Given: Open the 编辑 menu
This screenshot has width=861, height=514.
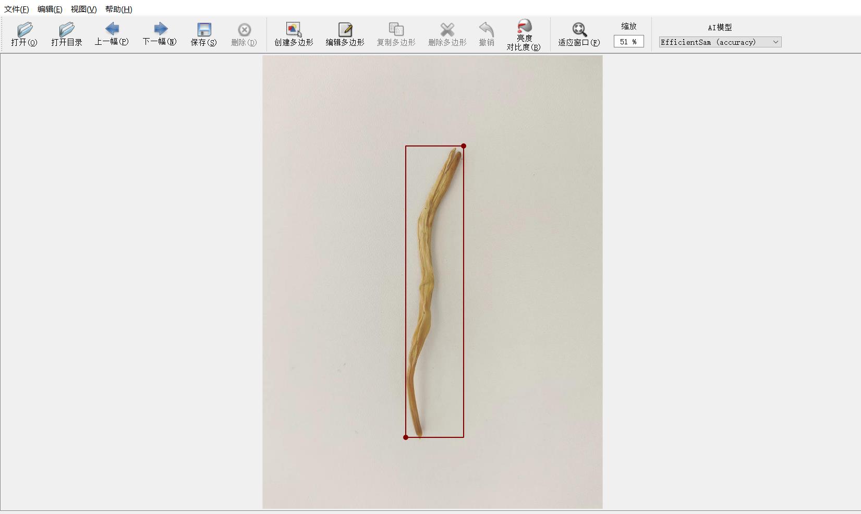Looking at the screenshot, I should [50, 9].
